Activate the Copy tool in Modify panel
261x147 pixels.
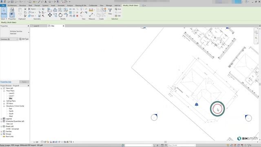55,15
